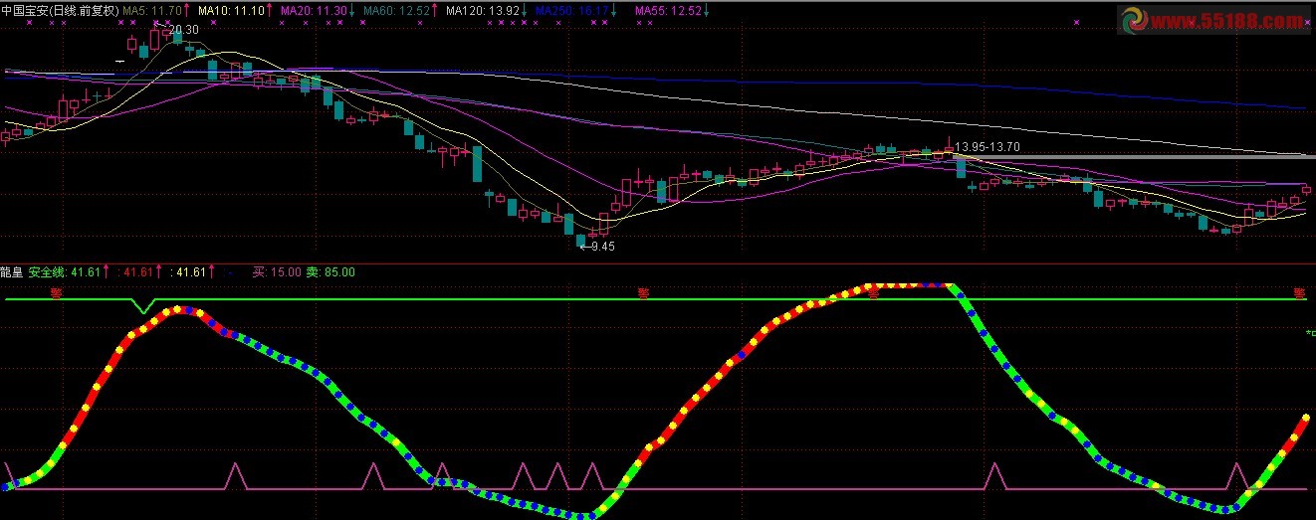Click the 警 marker near the indicator peak
Viewport: 1316px width, 520px height.
tap(872, 292)
